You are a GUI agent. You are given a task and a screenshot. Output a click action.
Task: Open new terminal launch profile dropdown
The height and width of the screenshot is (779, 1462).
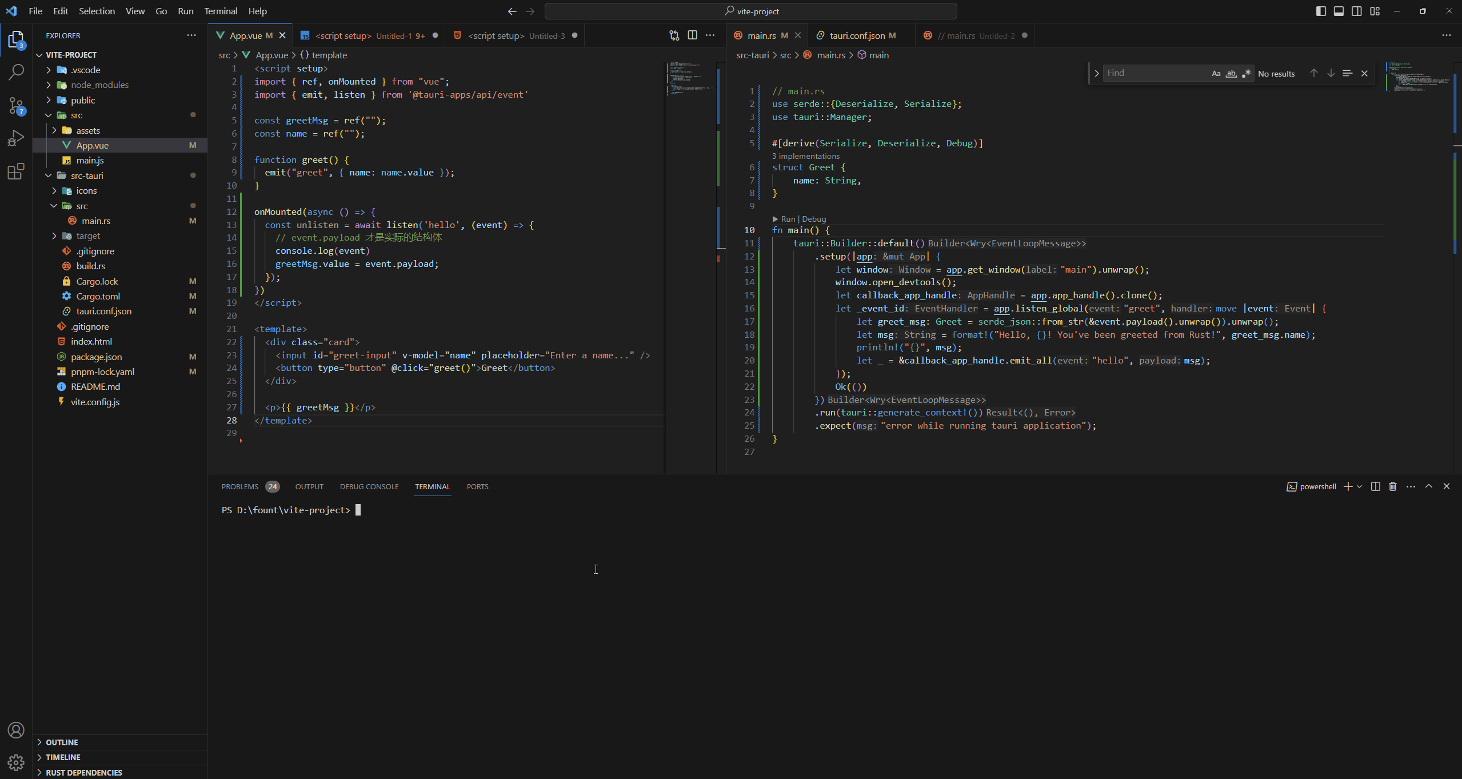tap(1360, 486)
